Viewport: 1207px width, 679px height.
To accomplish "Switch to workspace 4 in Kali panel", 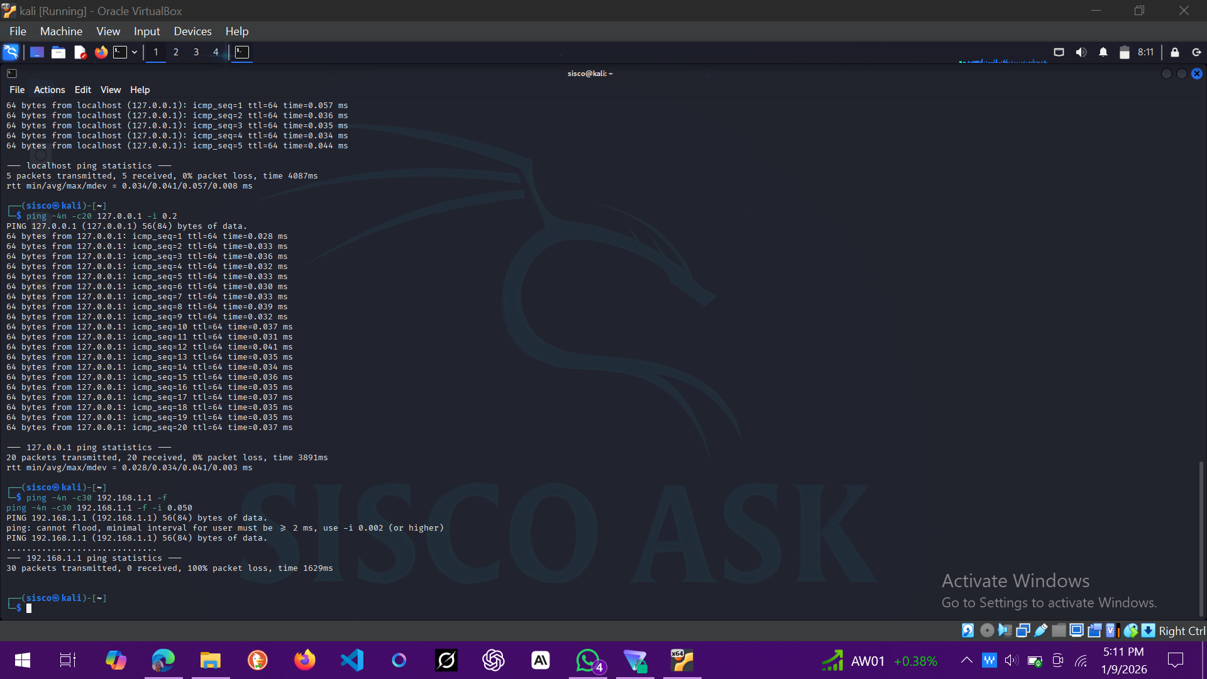I will pyautogui.click(x=216, y=52).
